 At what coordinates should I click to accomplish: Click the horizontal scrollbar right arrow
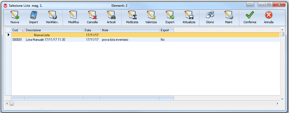[277, 104]
